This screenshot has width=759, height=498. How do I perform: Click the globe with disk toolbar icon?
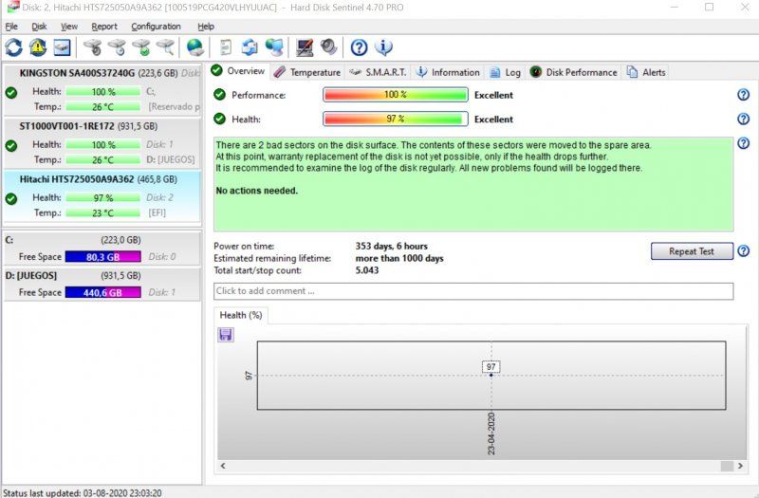195,47
